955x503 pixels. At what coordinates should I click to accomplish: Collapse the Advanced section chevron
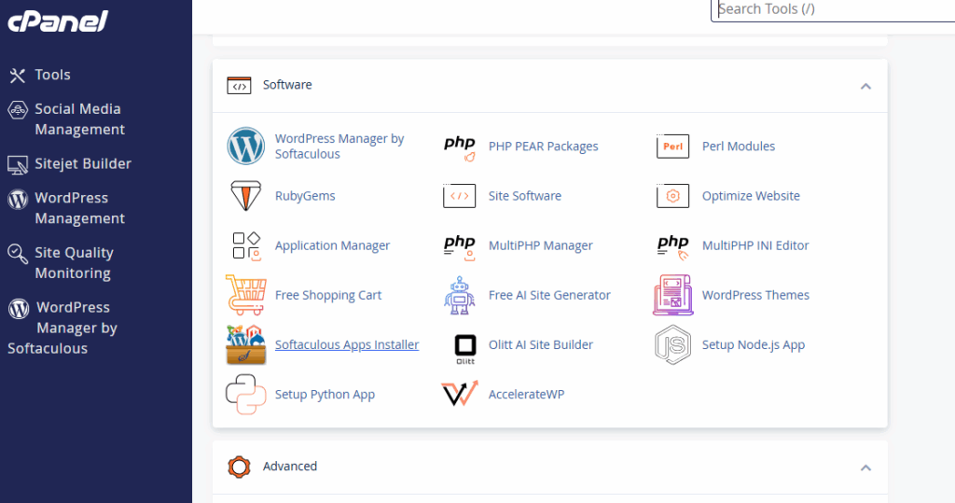tap(865, 468)
